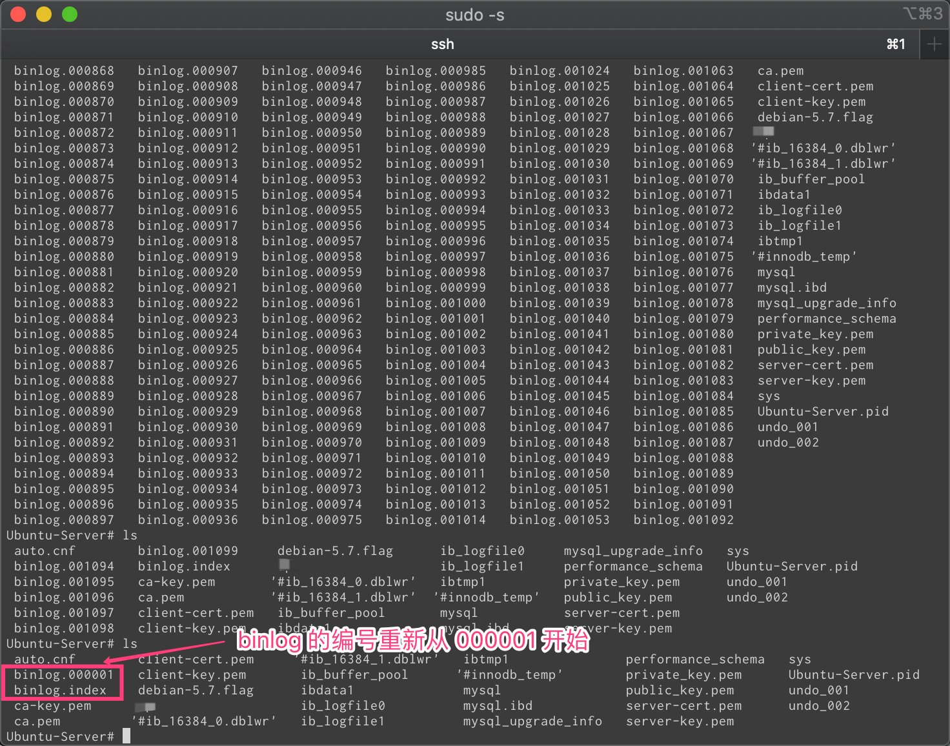Click the window title 'sudo -s'
Screen dimensions: 950x746
point(475,15)
